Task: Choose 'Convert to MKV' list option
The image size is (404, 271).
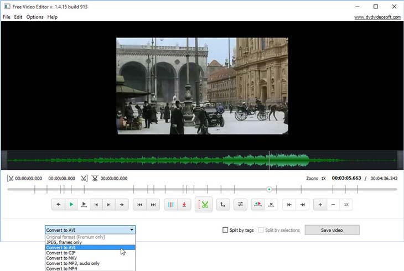Action: point(90,258)
